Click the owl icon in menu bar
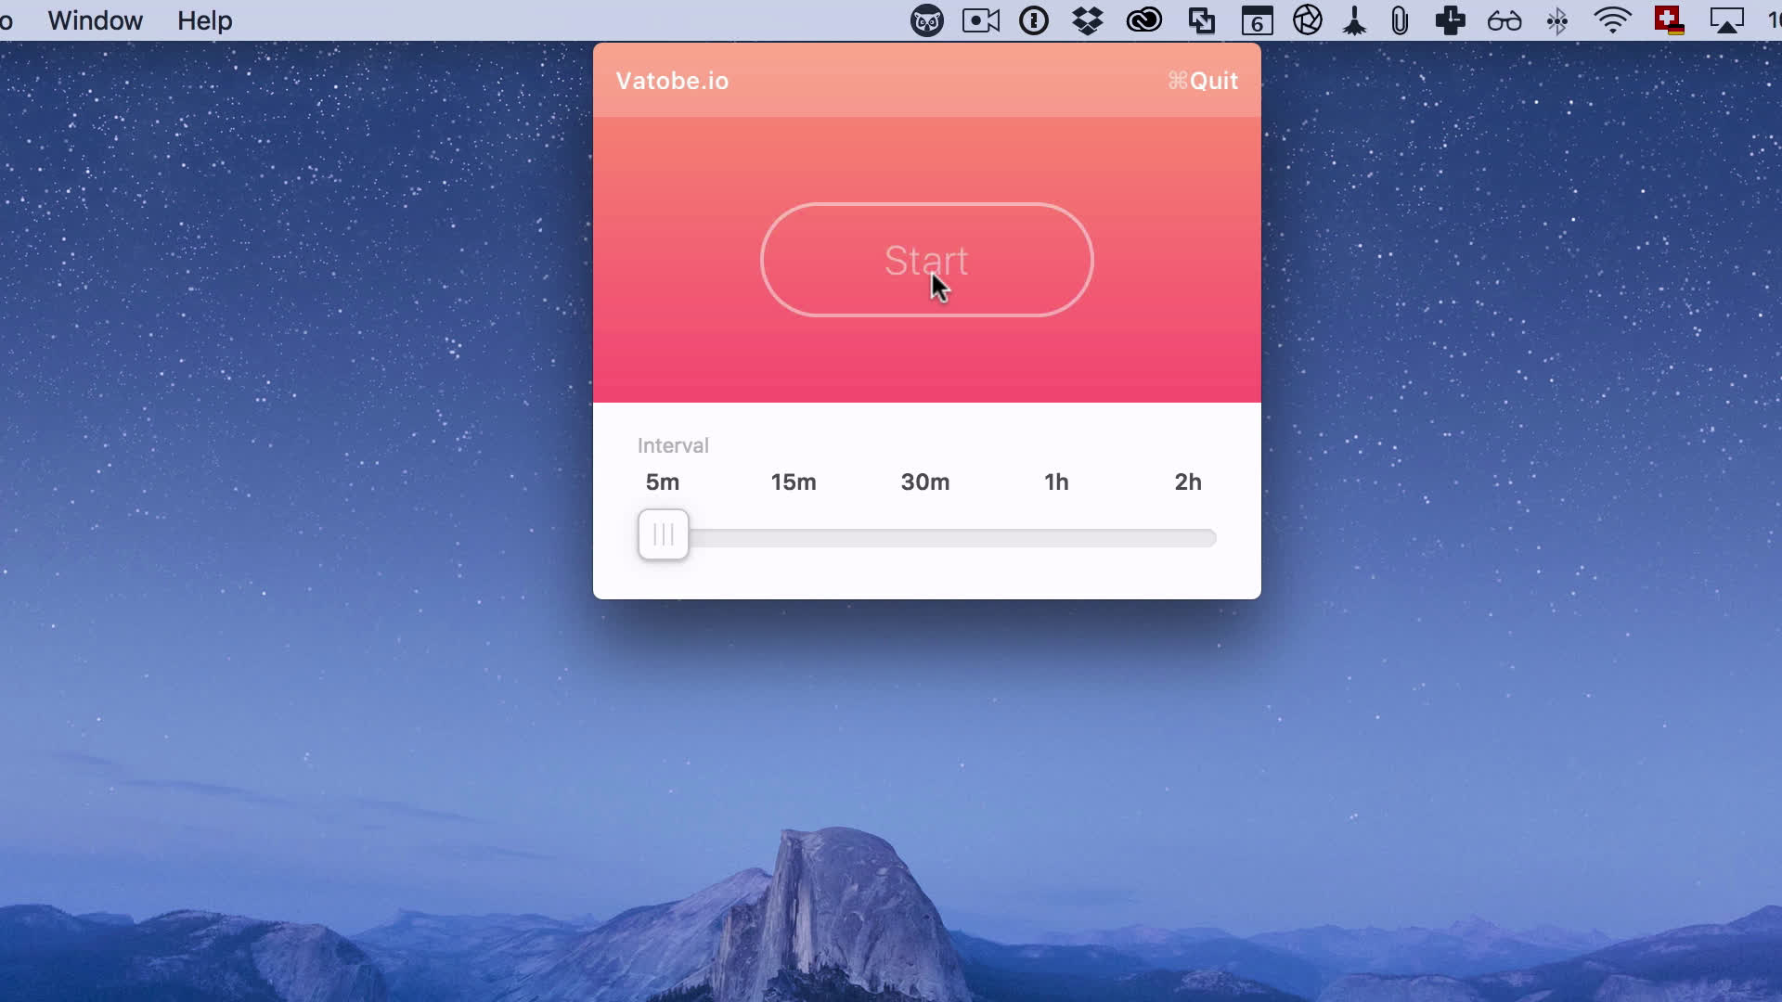Screen dimensions: 1782x1002 [x=926, y=20]
